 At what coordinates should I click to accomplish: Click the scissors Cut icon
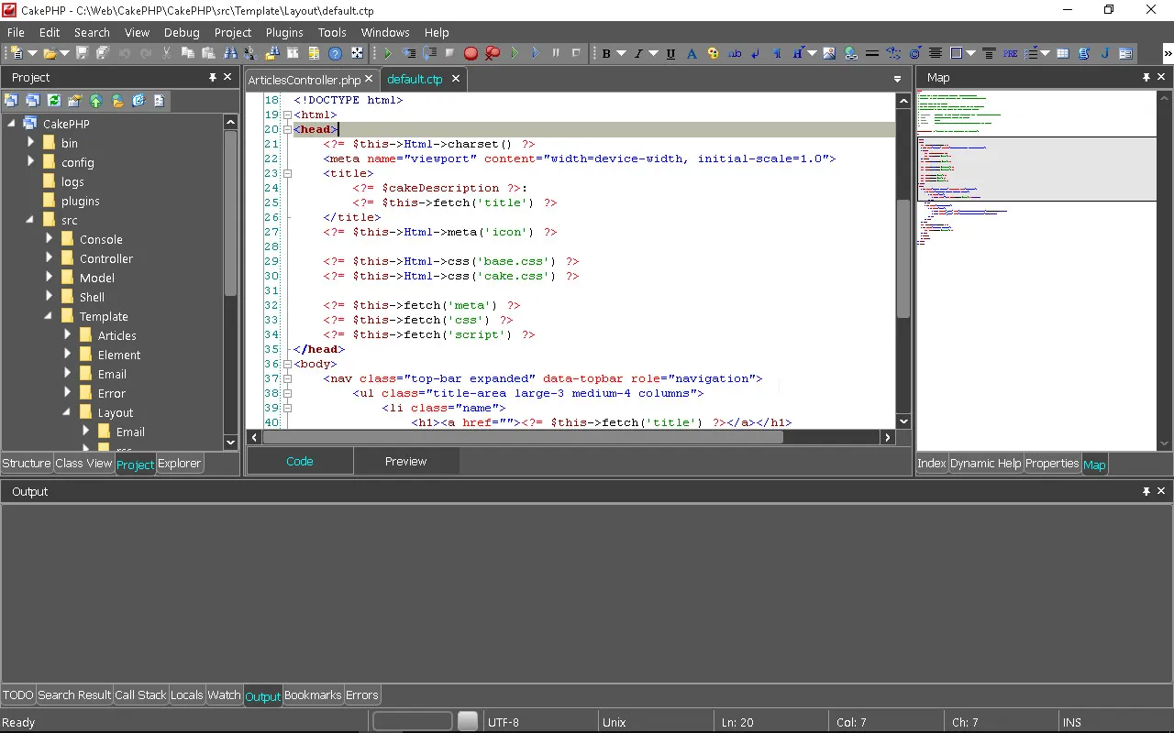(x=166, y=54)
